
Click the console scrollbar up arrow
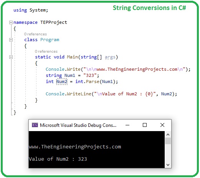tap(168, 135)
